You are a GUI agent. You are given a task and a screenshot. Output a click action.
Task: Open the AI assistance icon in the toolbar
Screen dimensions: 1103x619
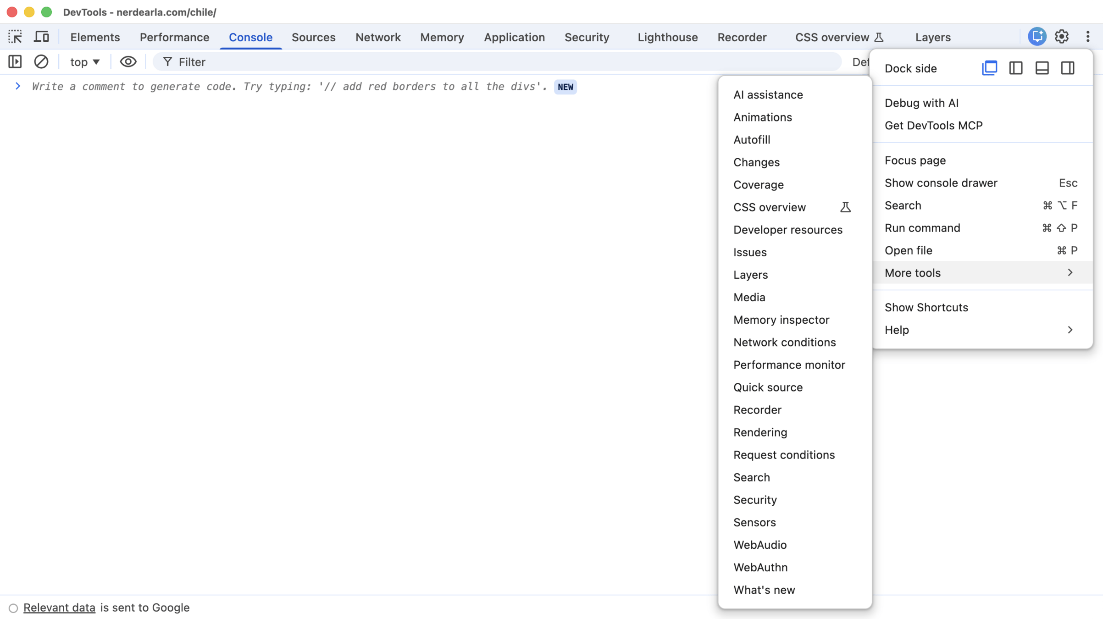[1036, 37]
